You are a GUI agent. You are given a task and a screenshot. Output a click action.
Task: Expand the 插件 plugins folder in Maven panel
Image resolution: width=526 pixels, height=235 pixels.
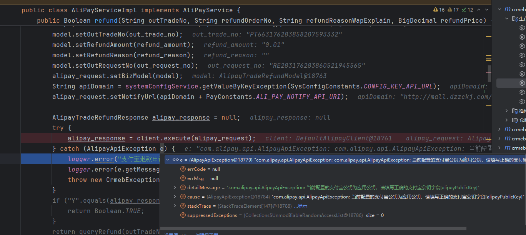tap(507, 111)
